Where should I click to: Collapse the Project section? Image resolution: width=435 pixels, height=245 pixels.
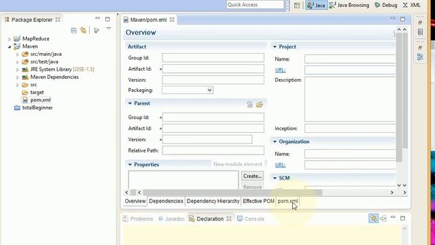point(275,47)
